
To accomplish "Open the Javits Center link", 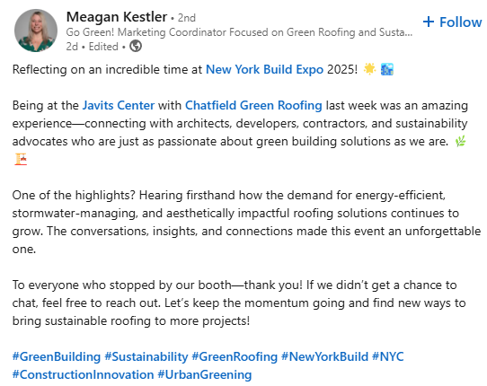I will 119,106.
